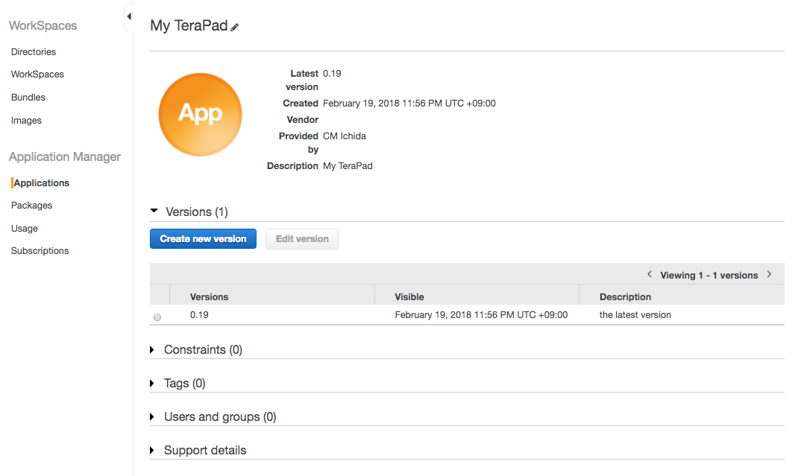Open the Usage page
The height and width of the screenshot is (476, 798).
coord(22,228)
